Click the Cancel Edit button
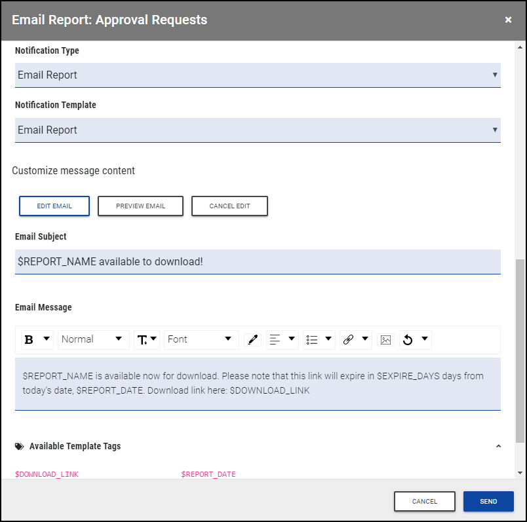The width and height of the screenshot is (527, 522). [x=229, y=206]
